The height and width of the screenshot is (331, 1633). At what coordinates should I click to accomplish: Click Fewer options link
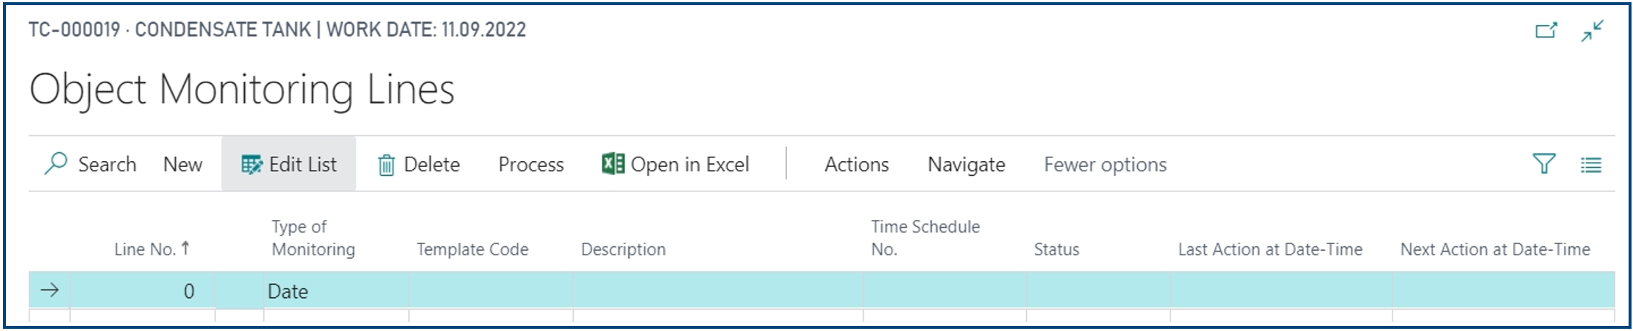click(x=1106, y=165)
